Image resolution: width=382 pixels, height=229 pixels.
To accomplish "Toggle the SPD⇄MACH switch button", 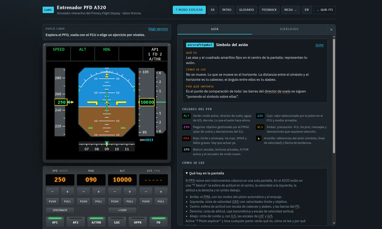I will [x=60, y=210].
